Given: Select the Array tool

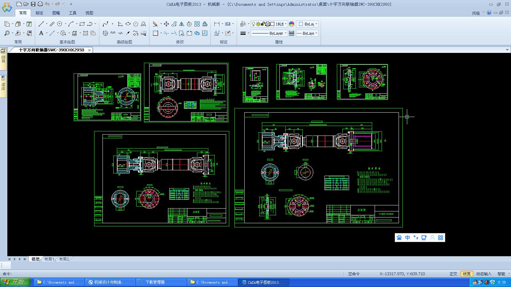Looking at the screenshot, I should [197, 24].
